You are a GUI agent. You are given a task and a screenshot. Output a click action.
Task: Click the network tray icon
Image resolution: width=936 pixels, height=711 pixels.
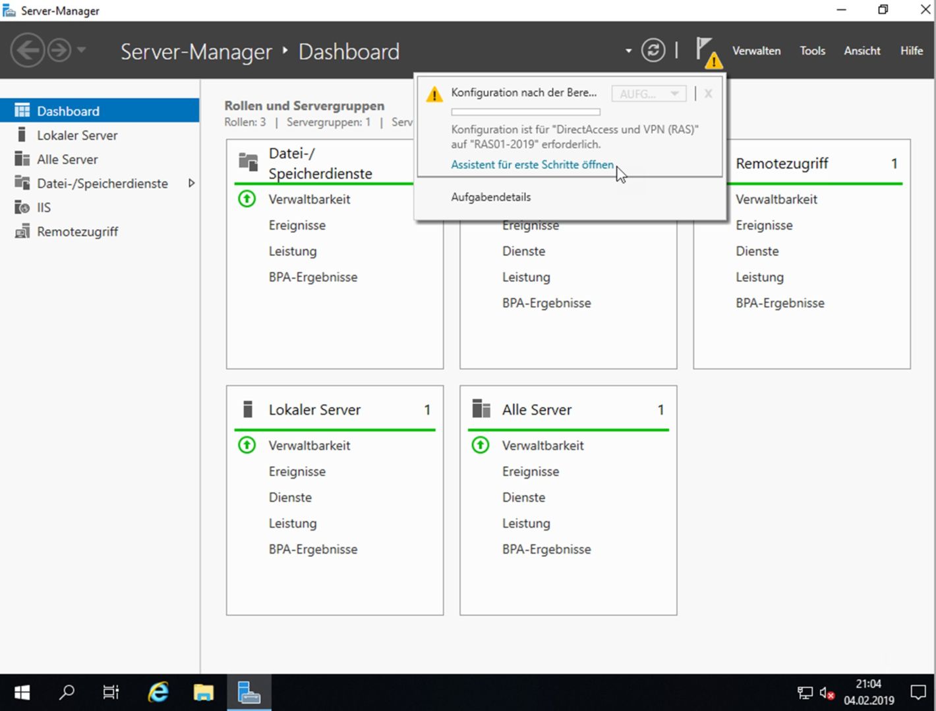pos(805,693)
